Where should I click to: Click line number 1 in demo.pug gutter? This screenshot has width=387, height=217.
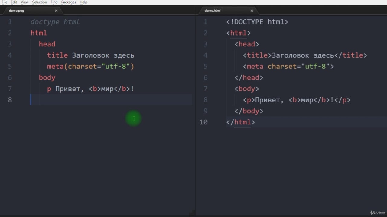(10, 22)
